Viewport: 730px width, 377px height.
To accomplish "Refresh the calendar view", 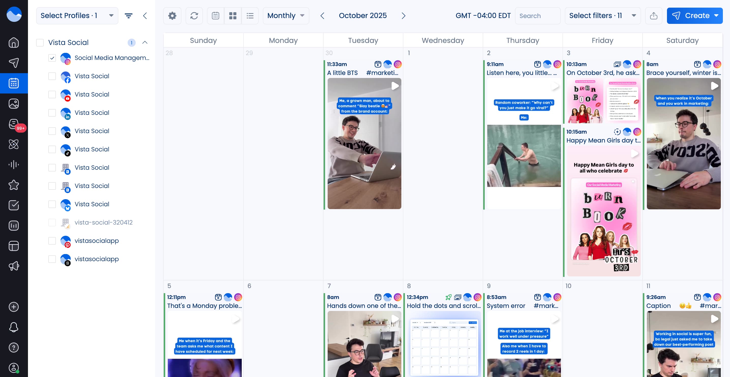I will coord(194,15).
